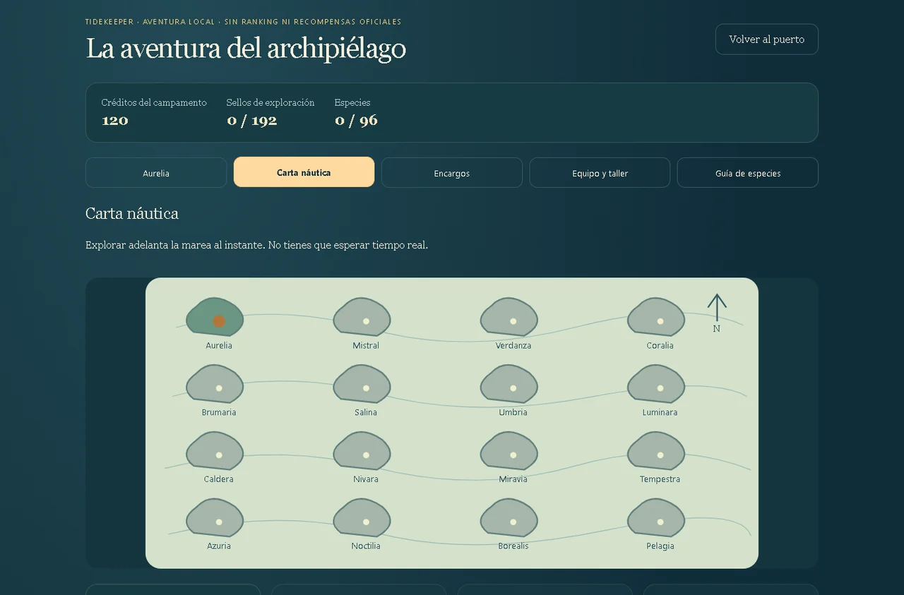The height and width of the screenshot is (595, 904).
Task: Open the Carta náutica tab
Action: click(x=304, y=172)
